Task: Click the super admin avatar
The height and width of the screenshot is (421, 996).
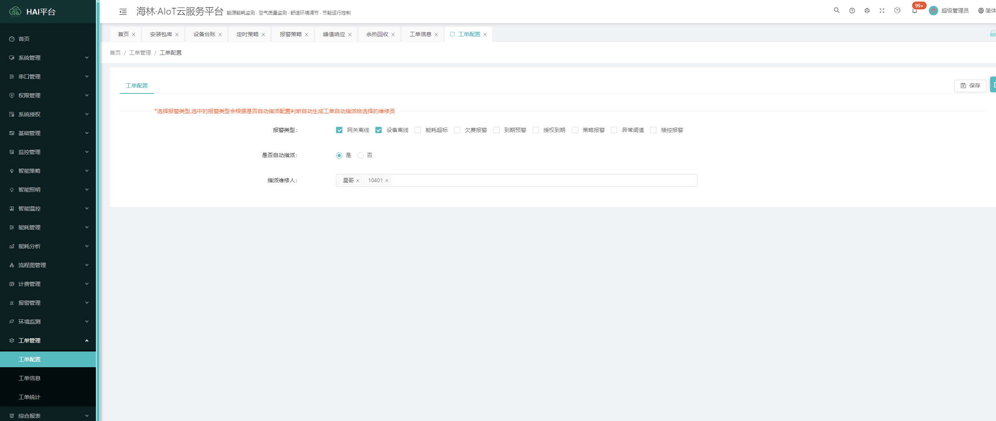Action: coord(934,11)
